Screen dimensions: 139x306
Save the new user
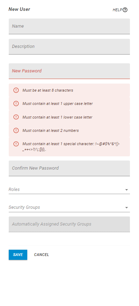tap(18, 255)
